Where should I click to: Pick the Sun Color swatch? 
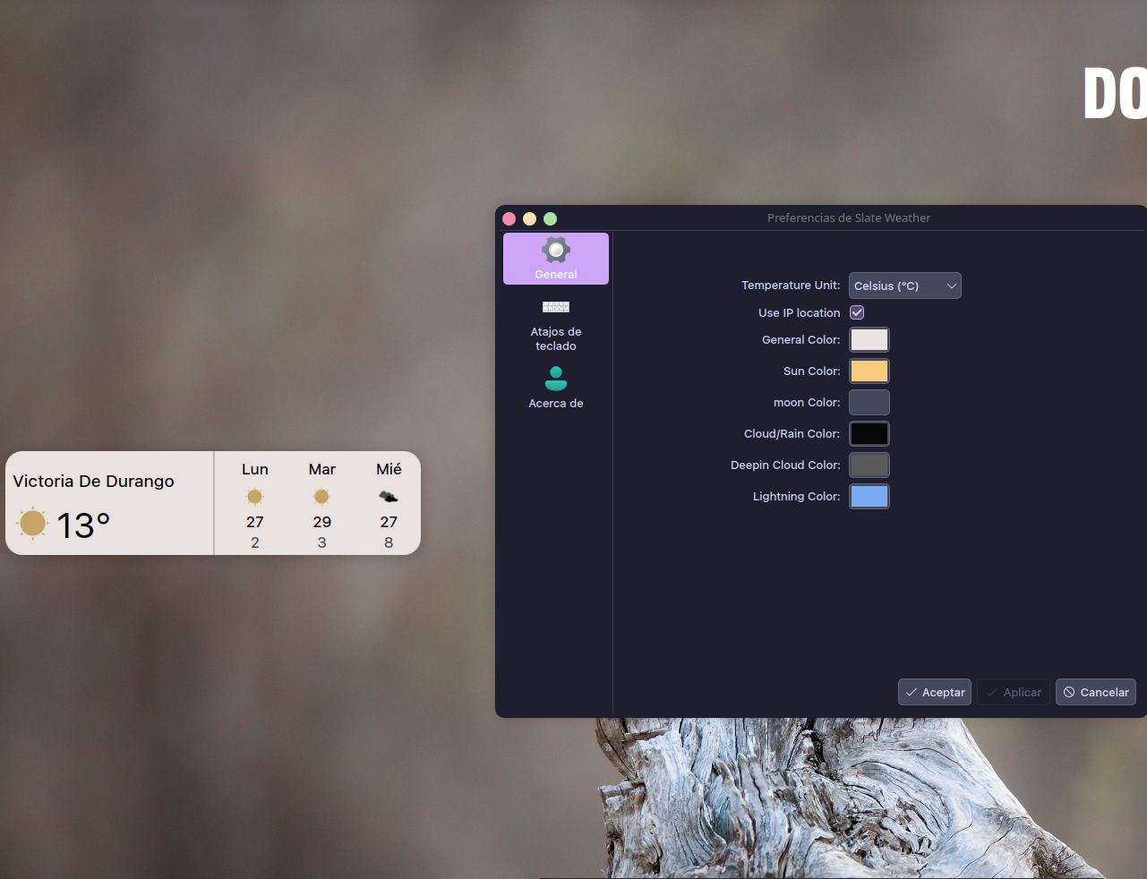(869, 371)
